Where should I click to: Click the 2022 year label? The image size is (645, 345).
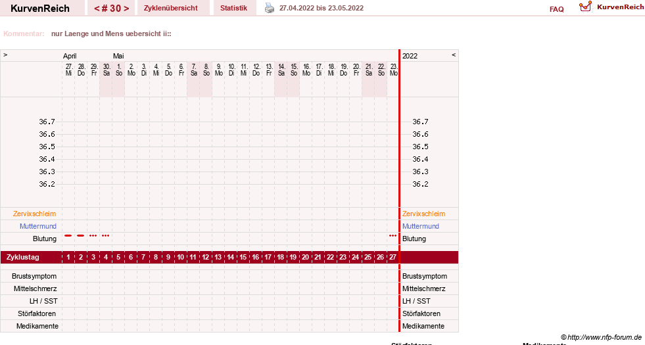[x=410, y=56]
